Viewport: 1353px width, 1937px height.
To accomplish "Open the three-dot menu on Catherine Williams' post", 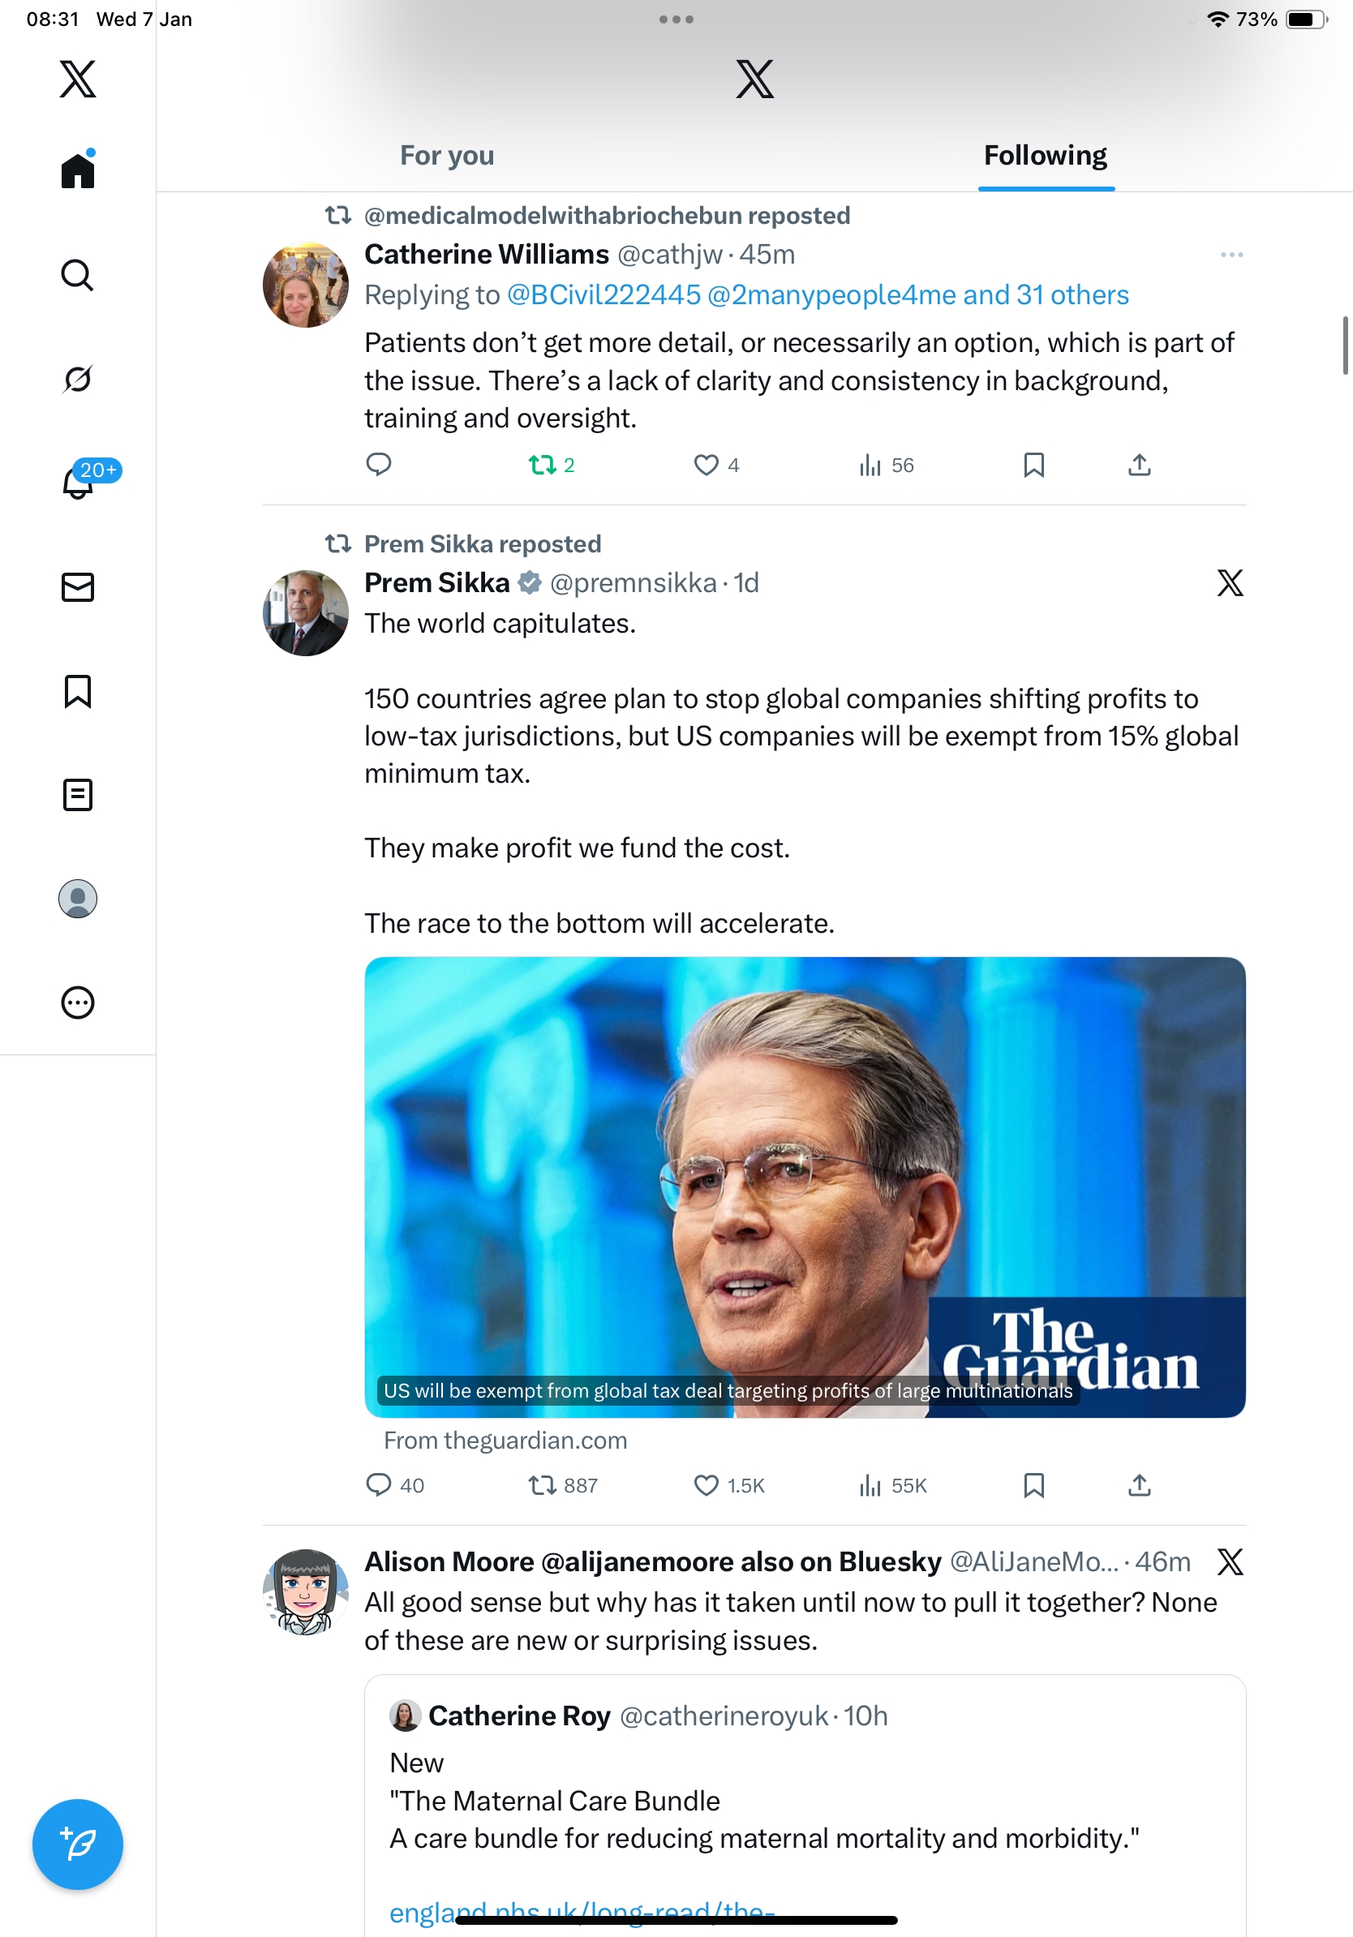I will coord(1231,255).
